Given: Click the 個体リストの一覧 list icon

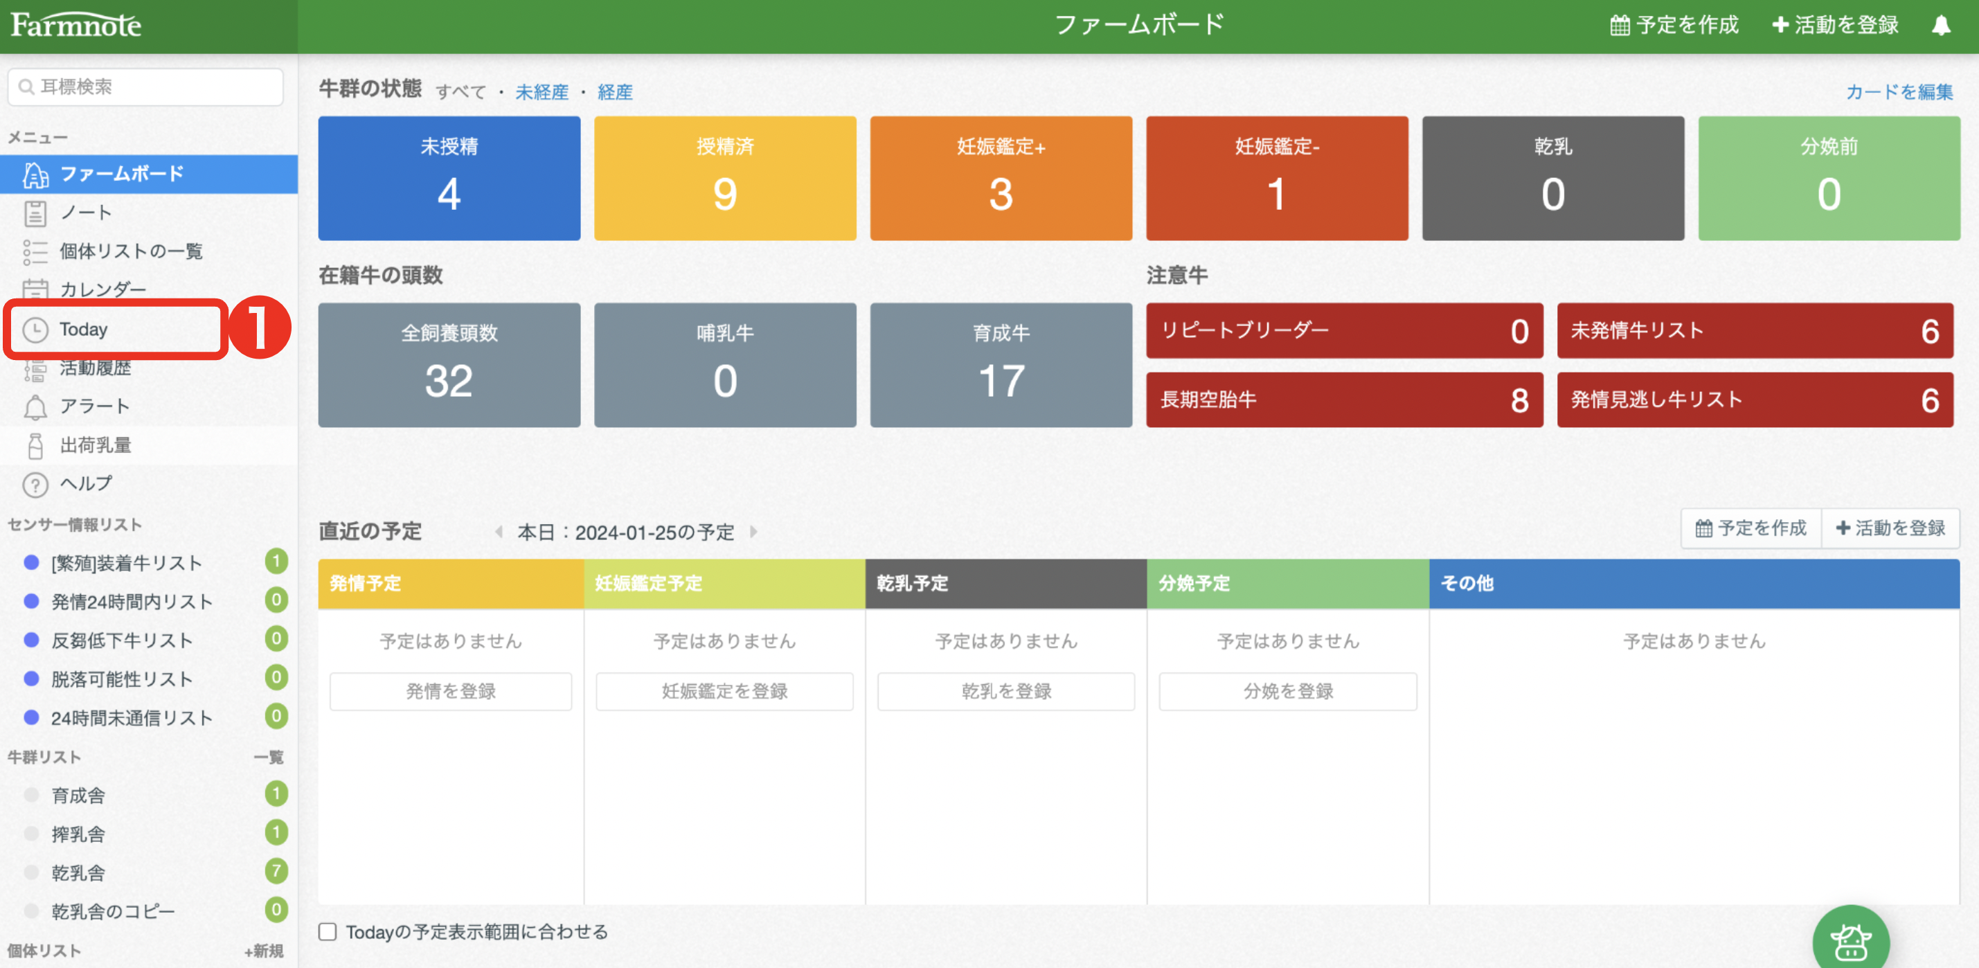Looking at the screenshot, I should 35,251.
